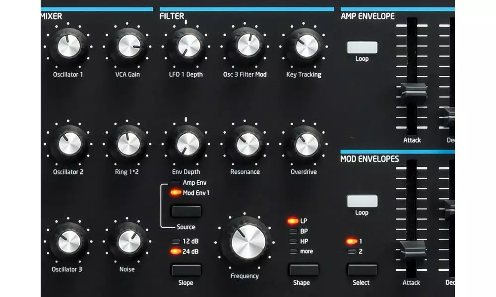This screenshot has height=297, width=496.
Task: Toggle the Mod Envelopes Loop button
Action: (x=362, y=201)
